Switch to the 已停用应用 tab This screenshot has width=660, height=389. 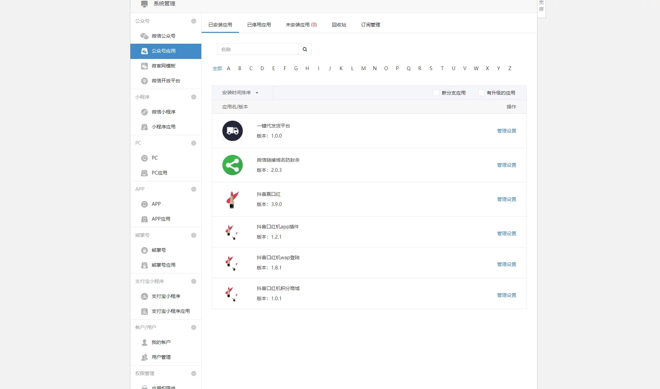(259, 25)
